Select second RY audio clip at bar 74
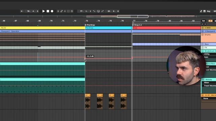Screen dimensions: 216x121 (x=100, y=102)
